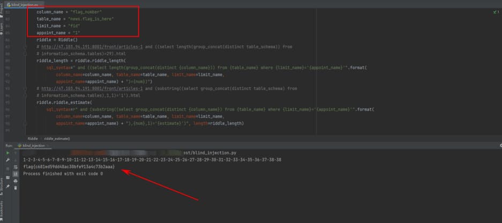Open run configuration via the wrench icon

coord(8,160)
